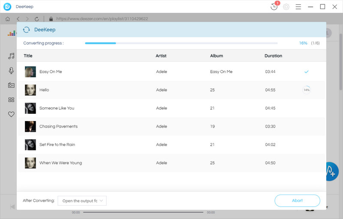Screen dimensions: 343x219
Task: Open the settings gear icon
Action: coord(286,7)
